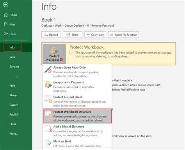Click the Share button under Book 1

point(73,34)
